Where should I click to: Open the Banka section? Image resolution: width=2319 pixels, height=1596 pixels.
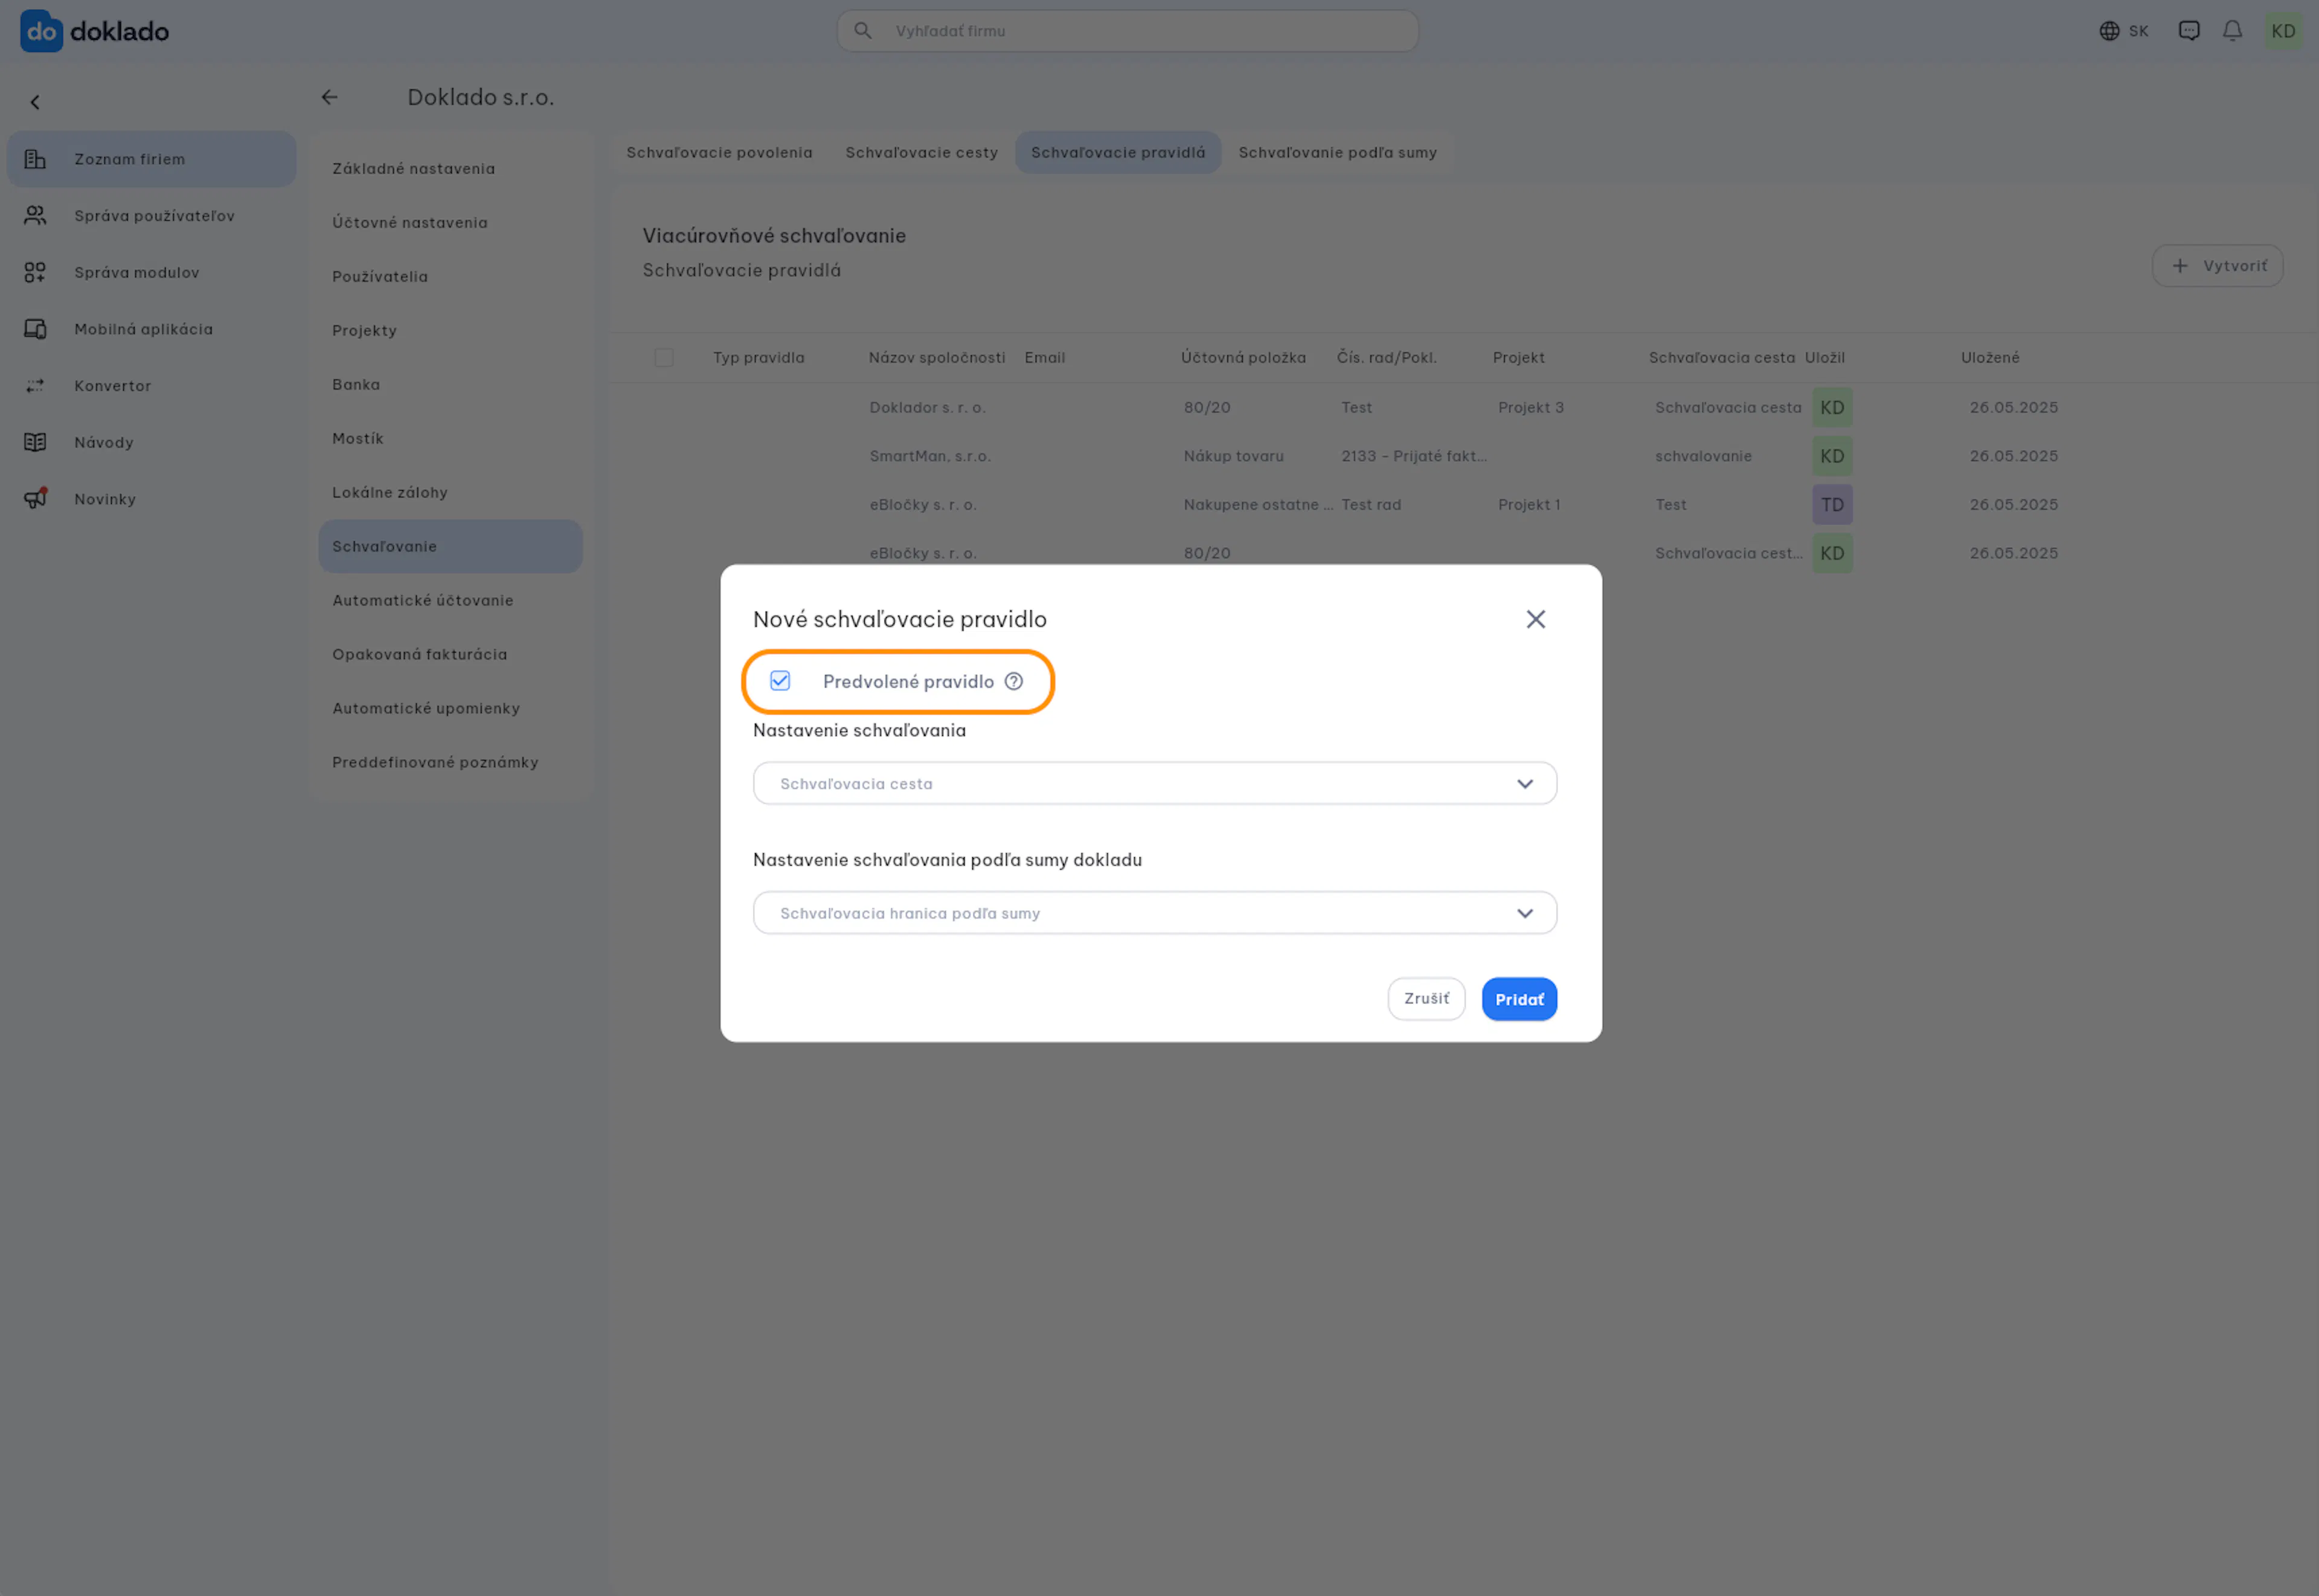pyautogui.click(x=450, y=385)
